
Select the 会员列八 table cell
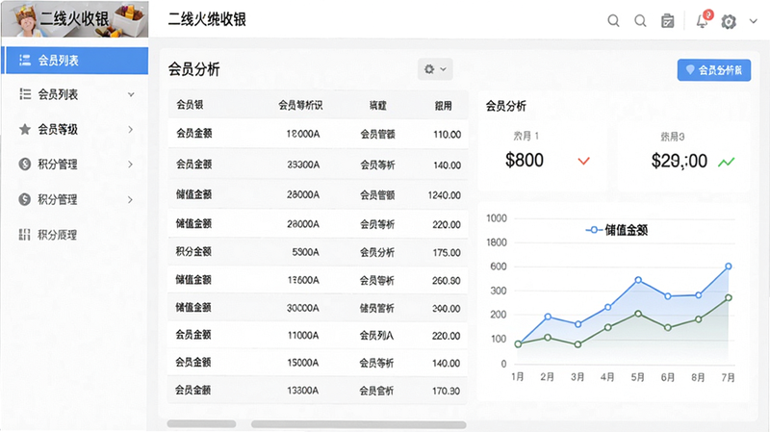pyautogui.click(x=376, y=336)
